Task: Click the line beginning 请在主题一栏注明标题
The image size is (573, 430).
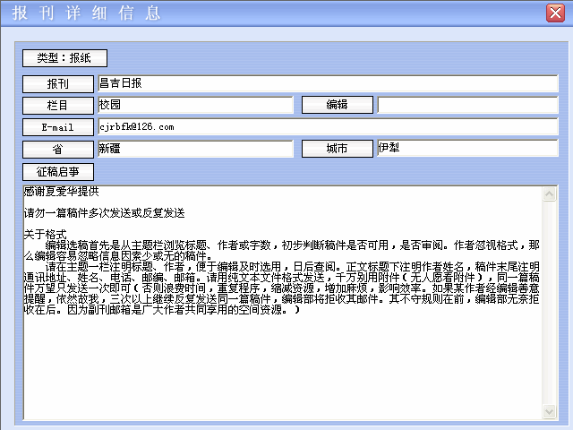Action: click(x=293, y=267)
